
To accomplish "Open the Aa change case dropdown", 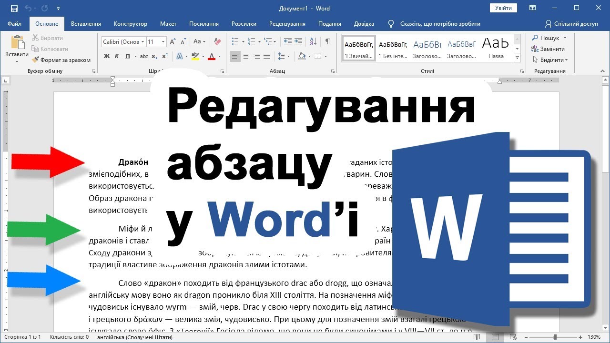I will click(x=200, y=42).
